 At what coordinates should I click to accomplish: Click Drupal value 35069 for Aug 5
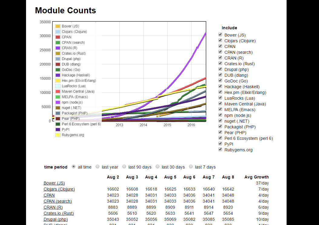[170, 220]
